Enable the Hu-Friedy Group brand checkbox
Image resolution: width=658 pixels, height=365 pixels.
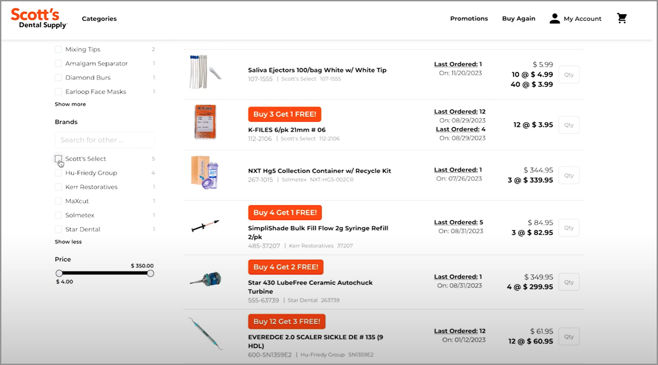click(x=58, y=173)
